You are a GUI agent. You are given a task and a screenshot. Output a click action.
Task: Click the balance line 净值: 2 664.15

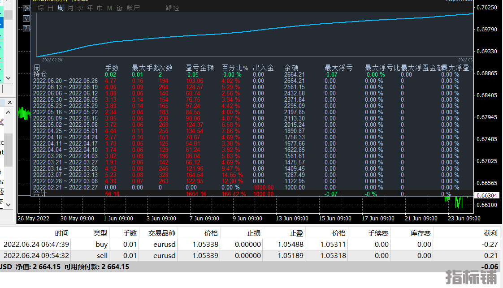(x=38, y=267)
